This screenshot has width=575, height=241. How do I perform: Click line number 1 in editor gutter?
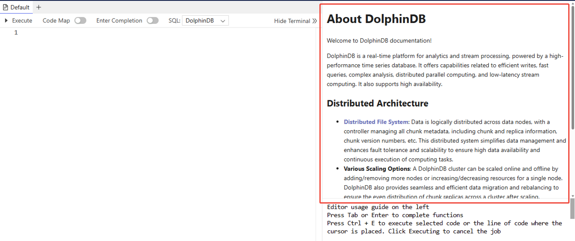[x=16, y=32]
